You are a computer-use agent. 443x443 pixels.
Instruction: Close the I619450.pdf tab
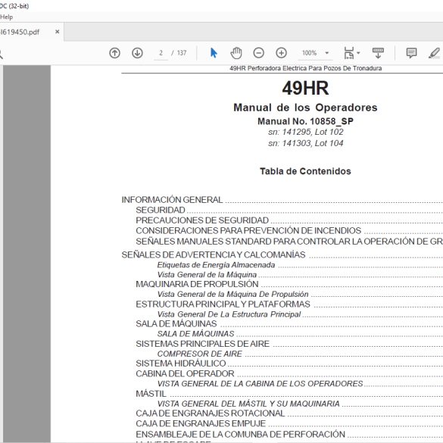point(57,32)
